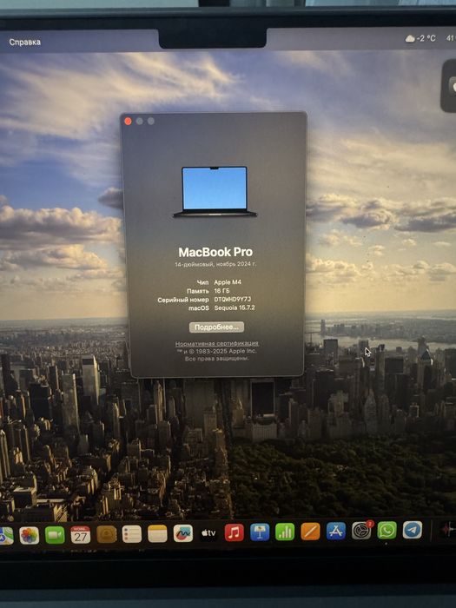Open Нормативная сертификация link
The height and width of the screenshot is (608, 456).
[x=217, y=344]
